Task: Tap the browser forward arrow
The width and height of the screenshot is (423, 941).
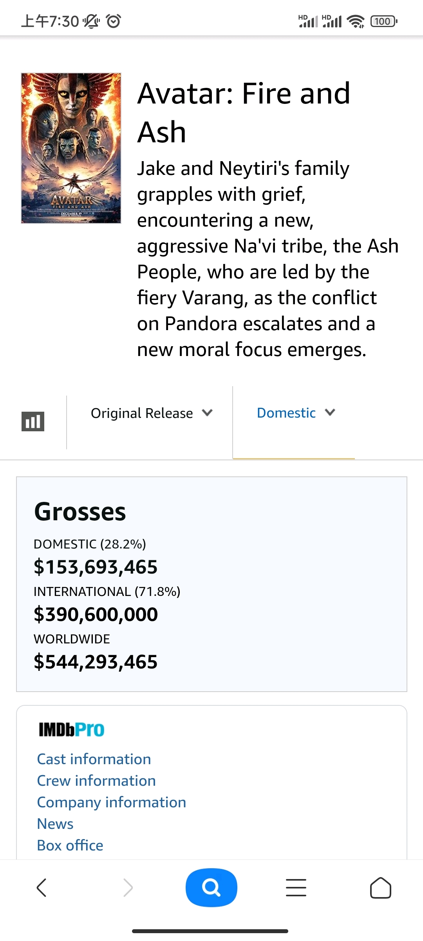Action: [128, 888]
